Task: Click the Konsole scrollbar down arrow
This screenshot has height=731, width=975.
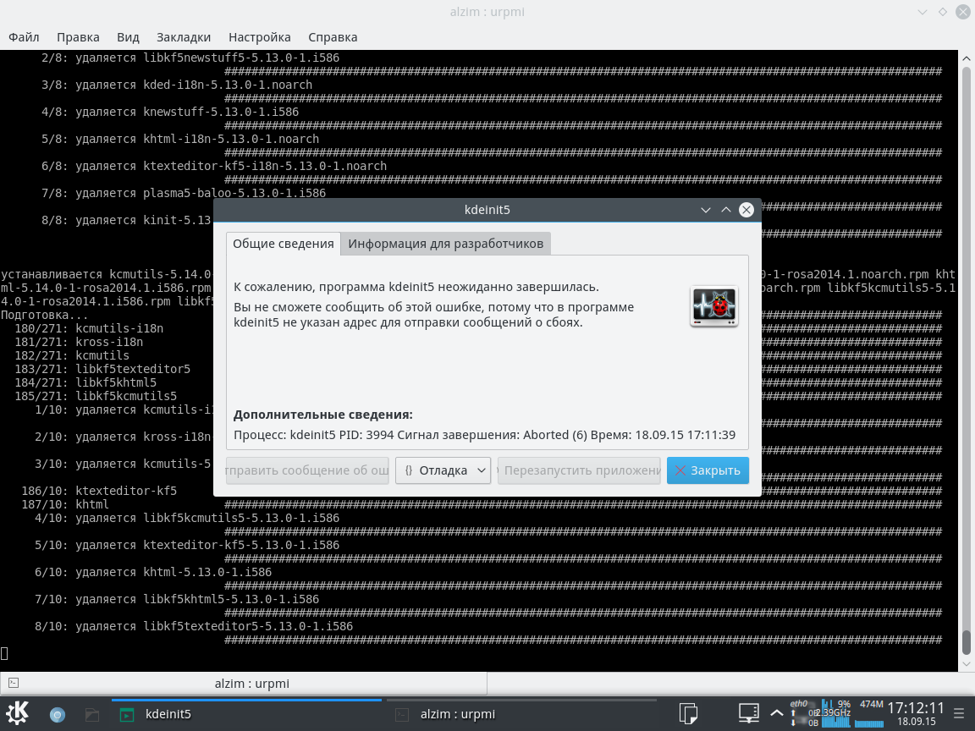Action: [x=967, y=664]
